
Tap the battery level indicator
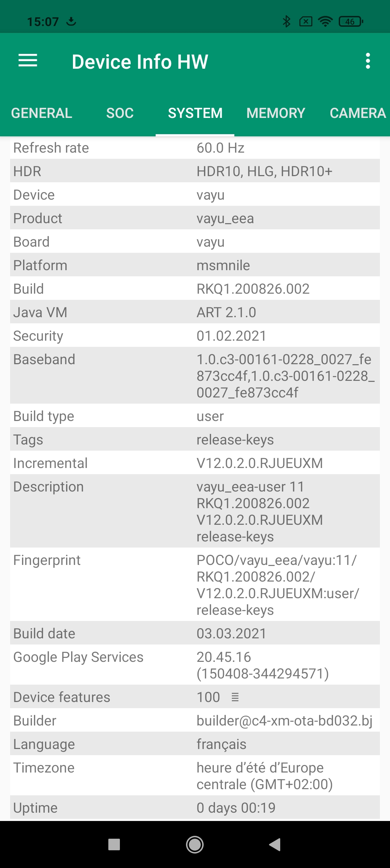(351, 22)
